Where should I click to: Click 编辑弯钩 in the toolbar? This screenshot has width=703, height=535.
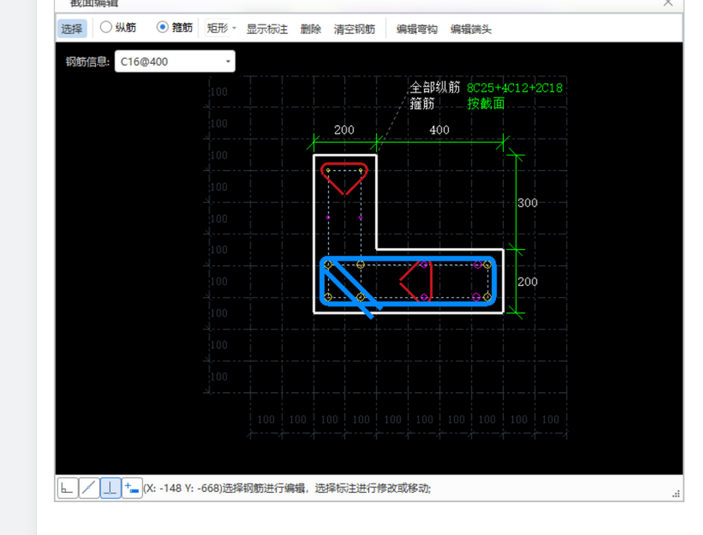[417, 29]
